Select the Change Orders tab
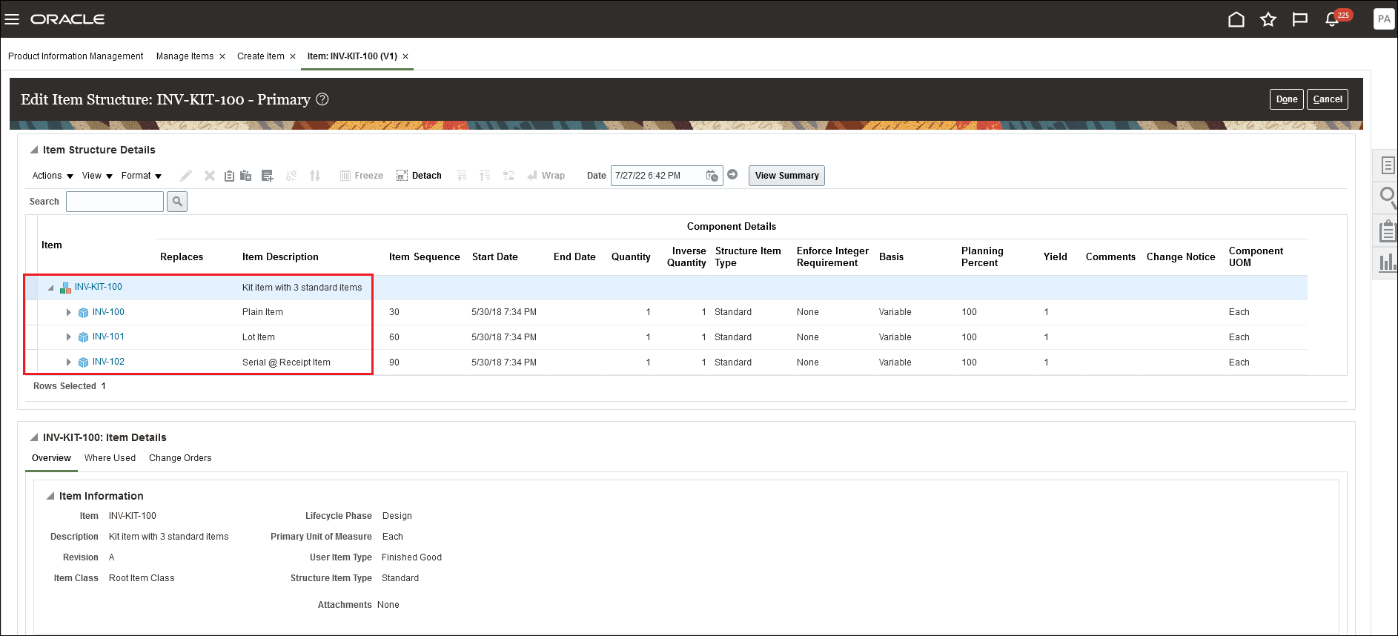Image resolution: width=1398 pixels, height=636 pixels. click(180, 458)
